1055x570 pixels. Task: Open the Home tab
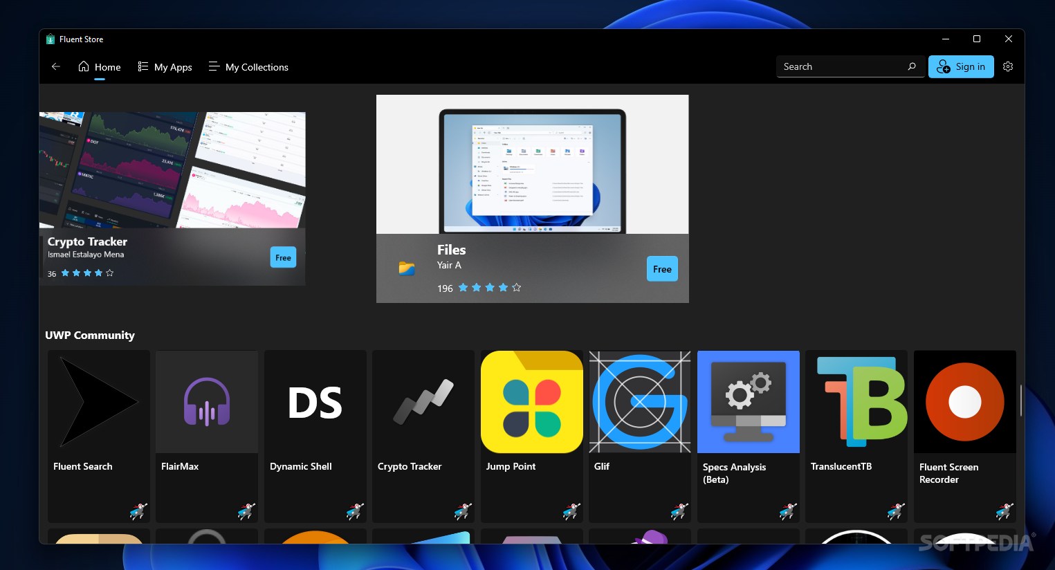[100, 67]
